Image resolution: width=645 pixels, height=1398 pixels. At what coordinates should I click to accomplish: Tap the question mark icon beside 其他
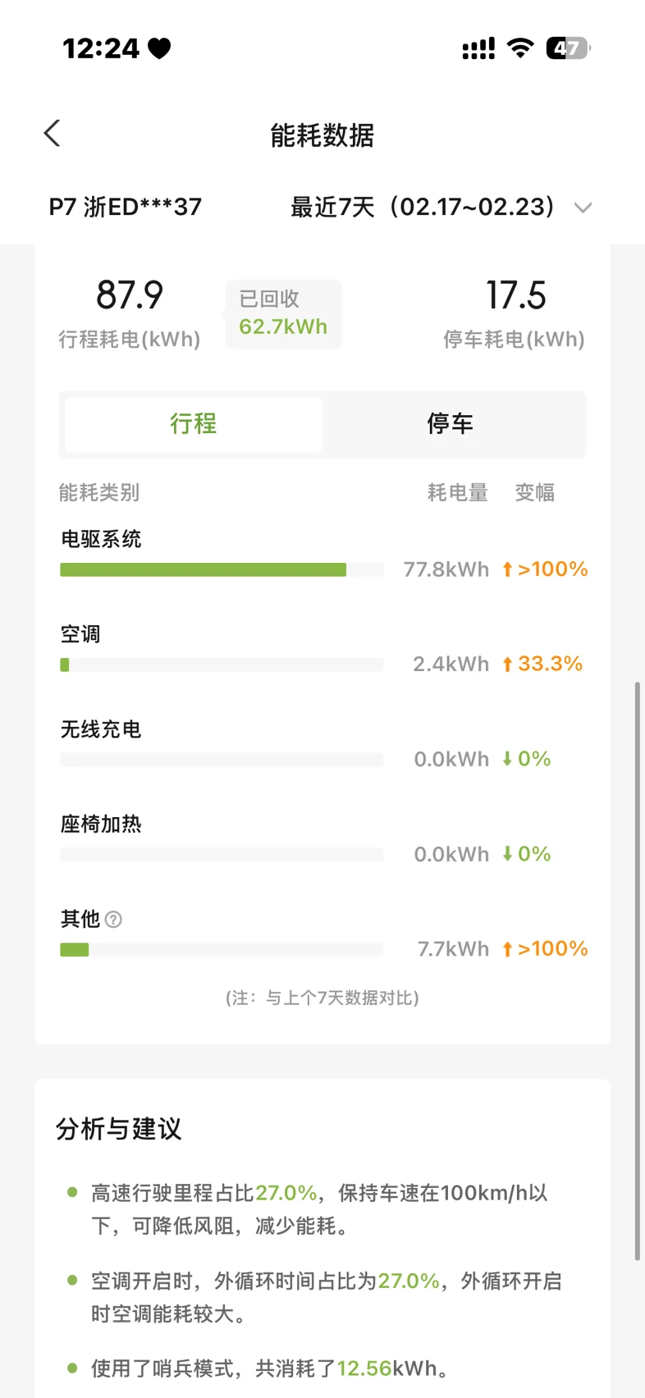click(114, 920)
